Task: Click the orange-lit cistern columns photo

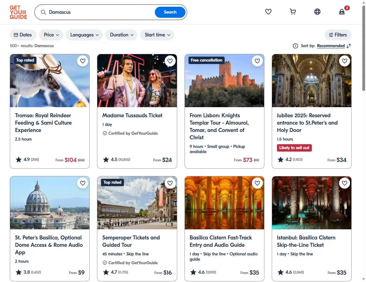Action: [x=224, y=203]
